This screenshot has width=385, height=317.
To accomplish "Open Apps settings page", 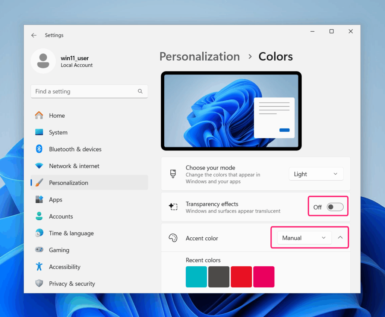I will click(x=89, y=199).
